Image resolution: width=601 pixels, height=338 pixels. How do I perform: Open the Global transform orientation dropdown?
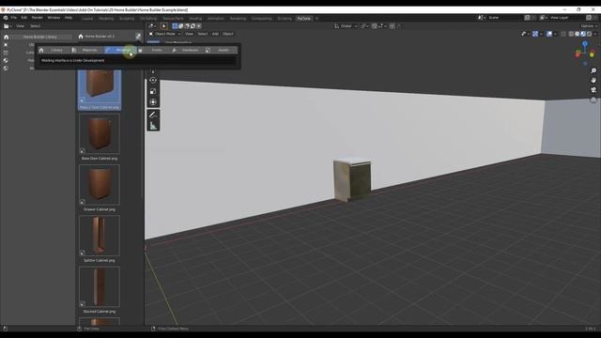(347, 26)
